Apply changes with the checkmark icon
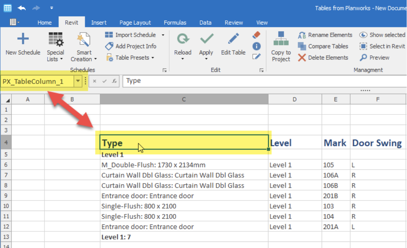 pos(207,39)
